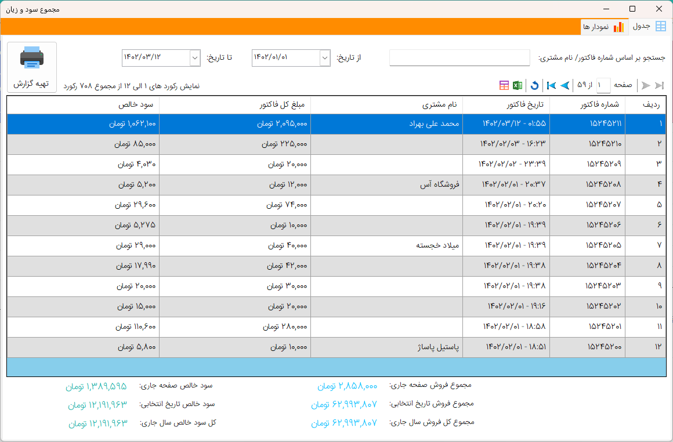Select invoice number ۱۵۲۴۵۲۰۸ cell

(588, 185)
